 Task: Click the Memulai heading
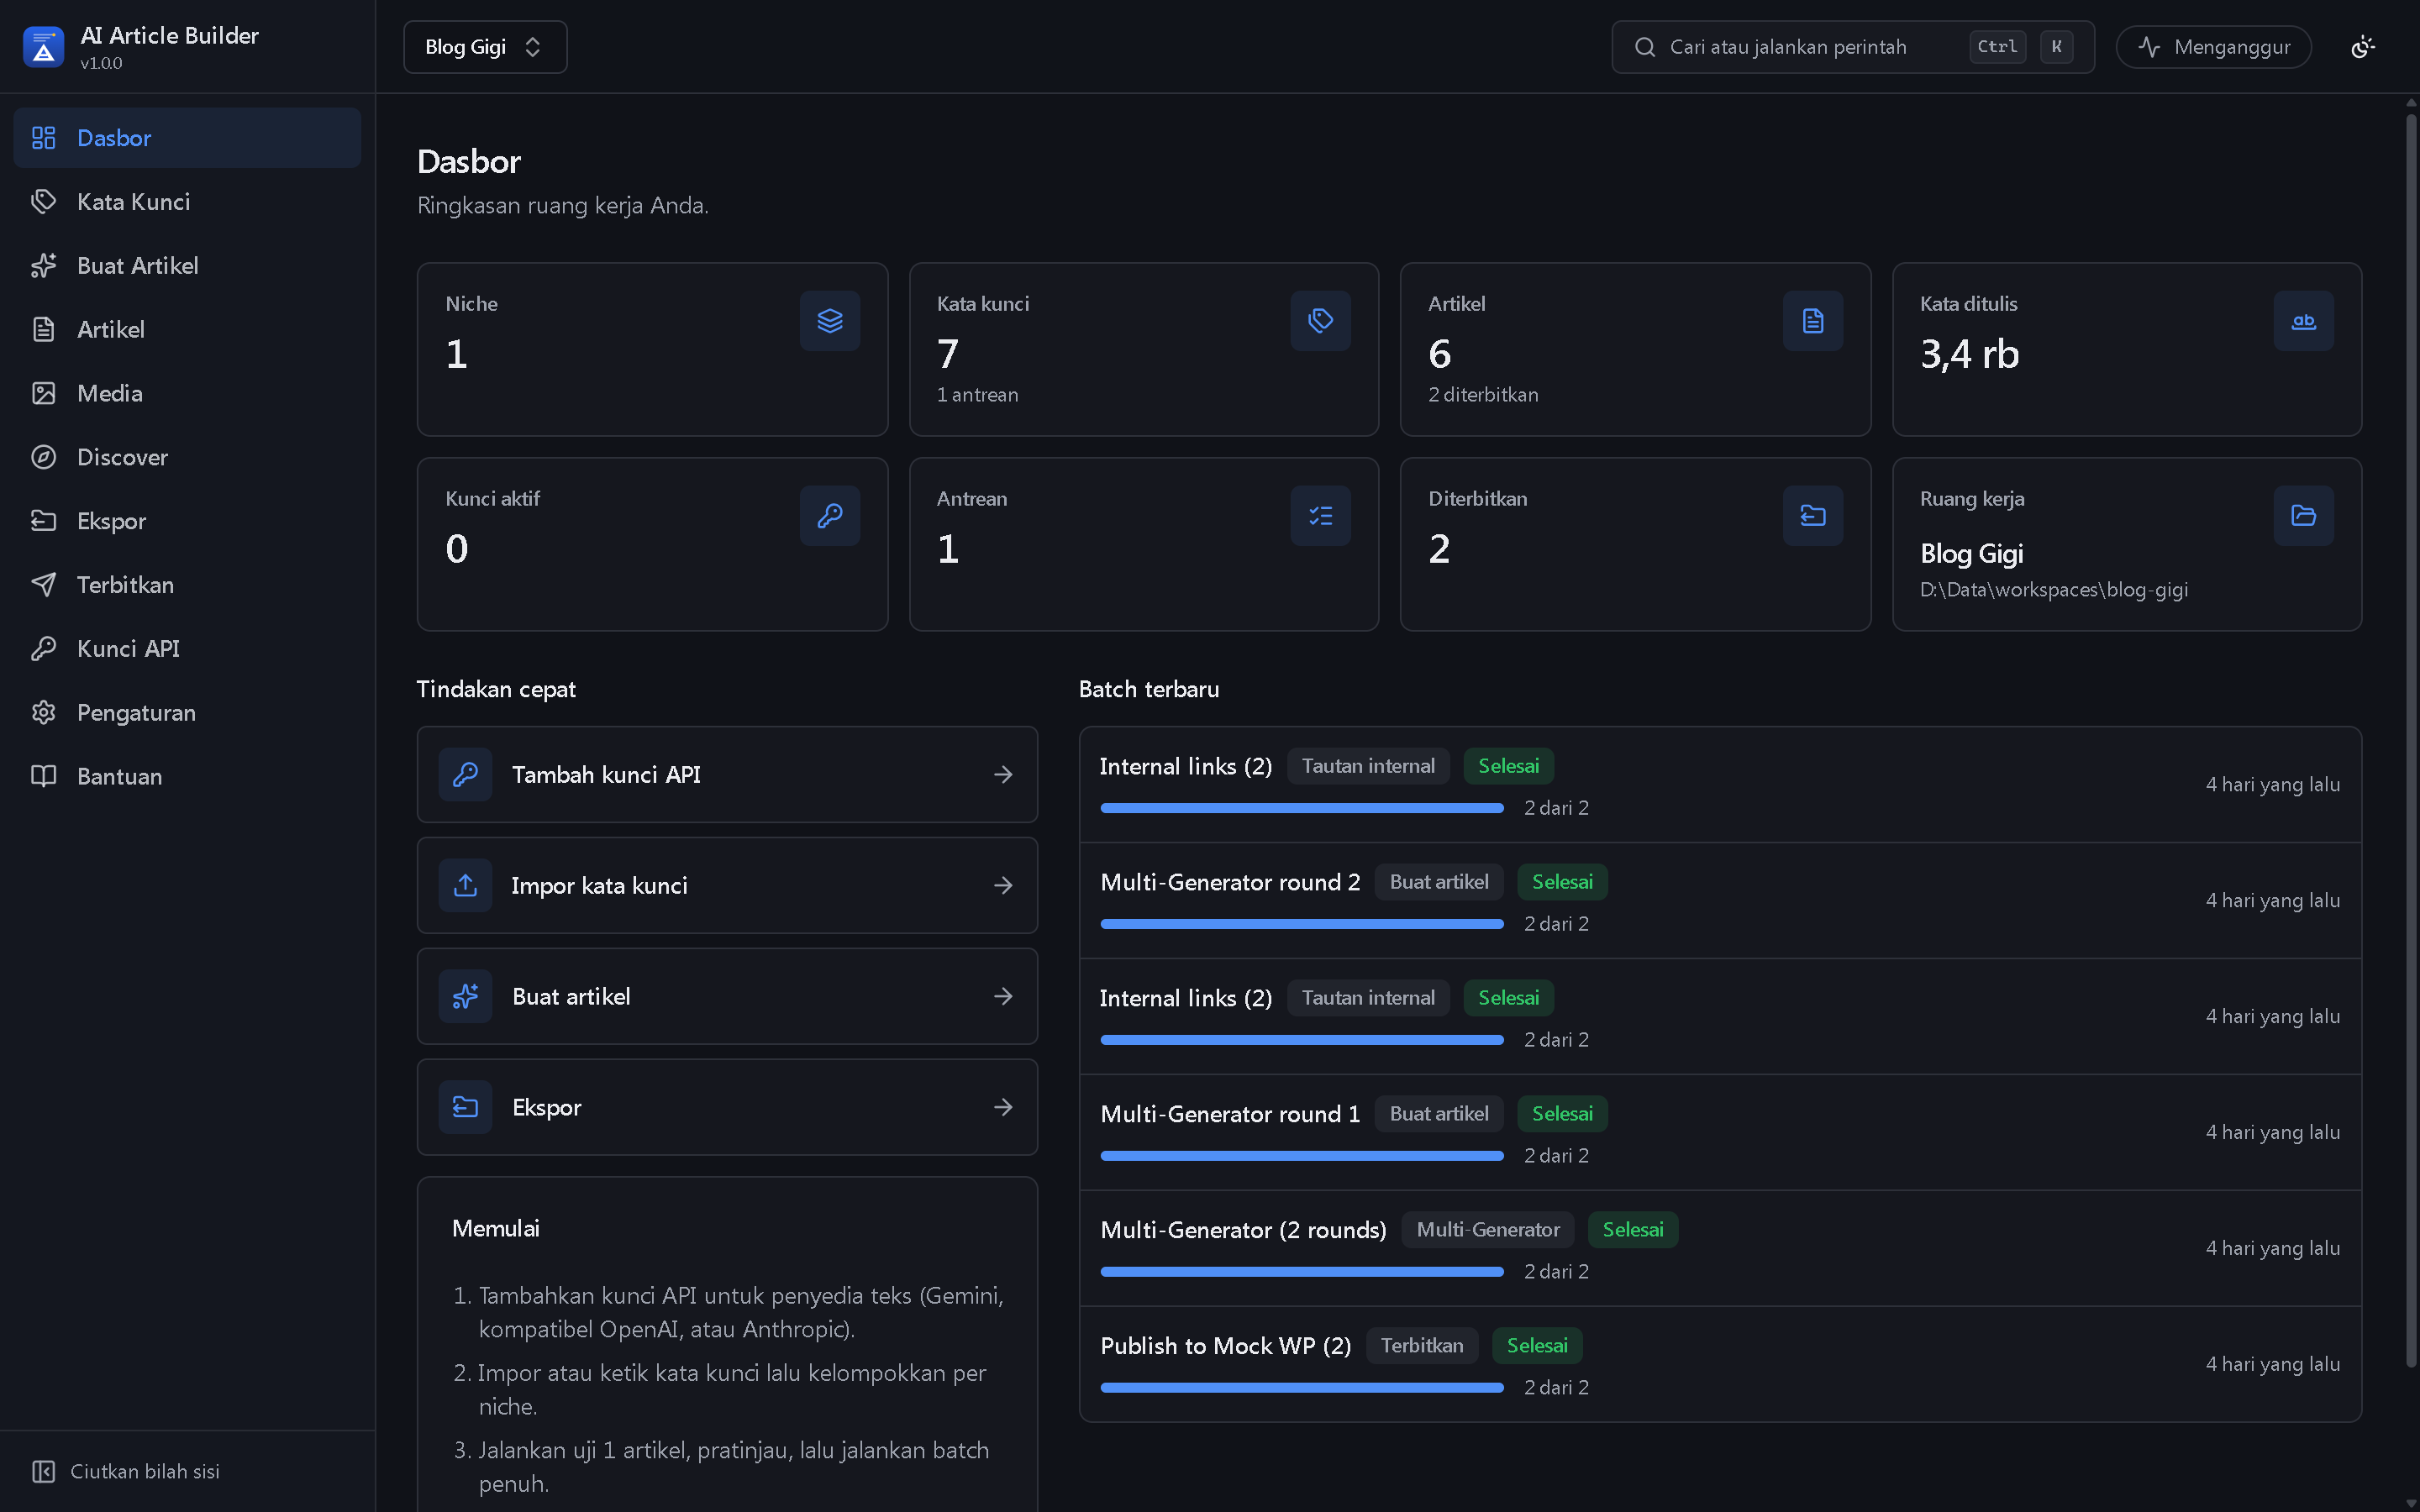tap(495, 1229)
